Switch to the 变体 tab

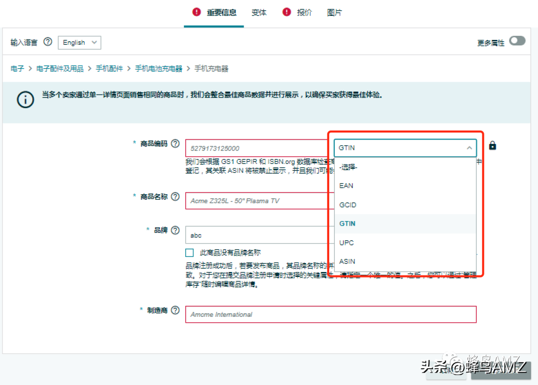tap(259, 12)
